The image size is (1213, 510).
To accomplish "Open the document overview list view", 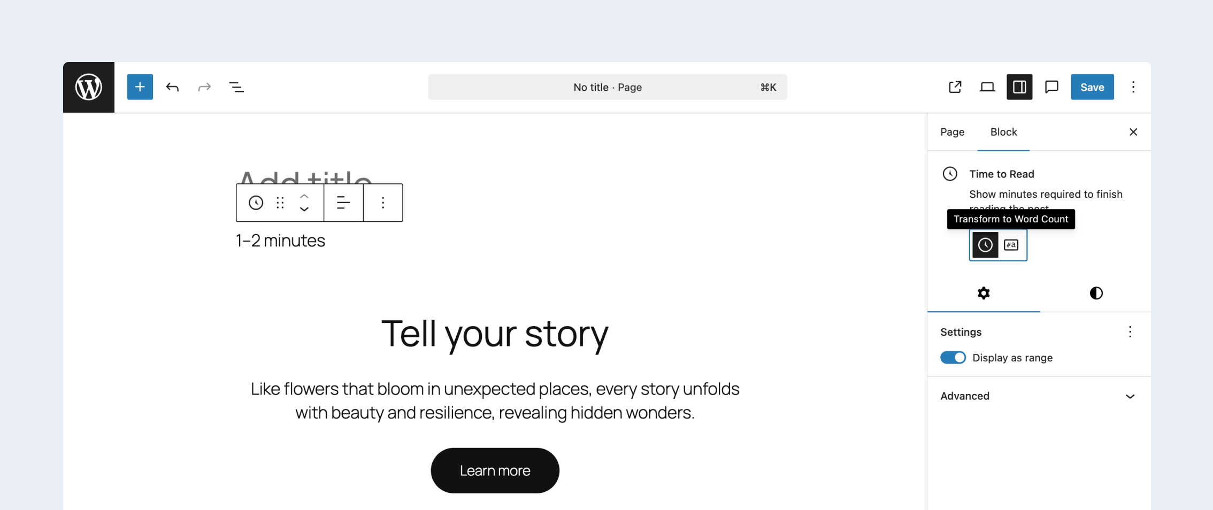I will 236,87.
